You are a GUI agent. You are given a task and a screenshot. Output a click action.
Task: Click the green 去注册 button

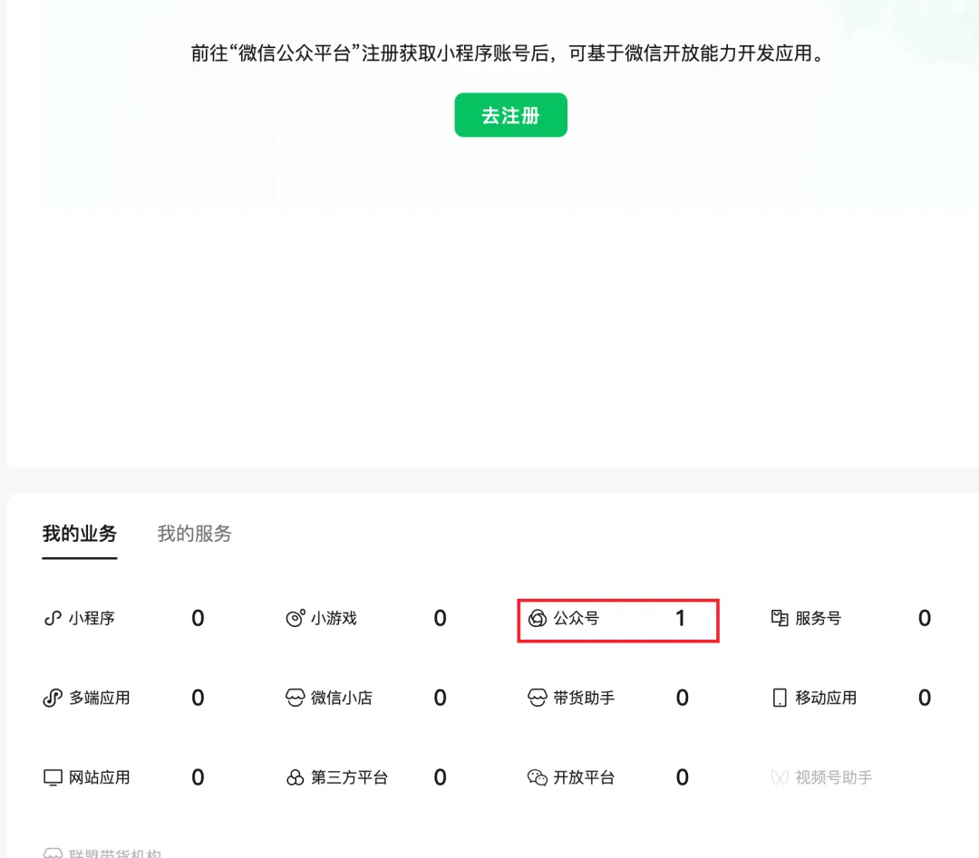[x=510, y=115]
